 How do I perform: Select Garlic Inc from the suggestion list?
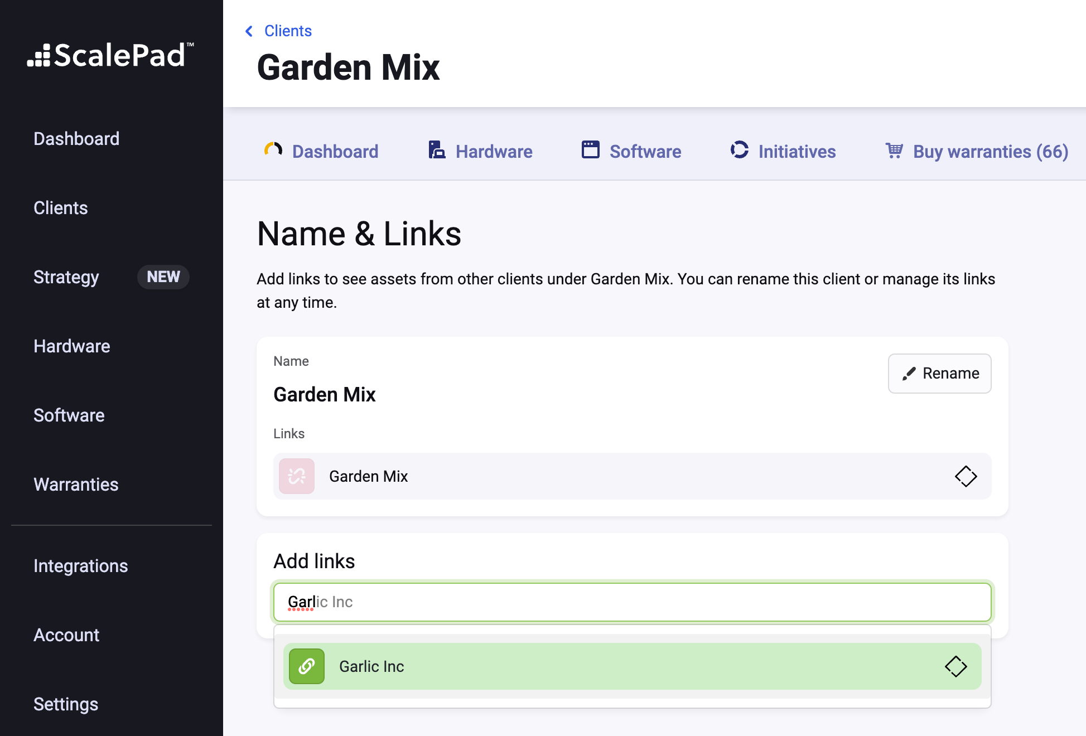pos(633,666)
